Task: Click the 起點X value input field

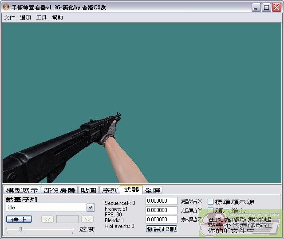Action: (x=162, y=201)
